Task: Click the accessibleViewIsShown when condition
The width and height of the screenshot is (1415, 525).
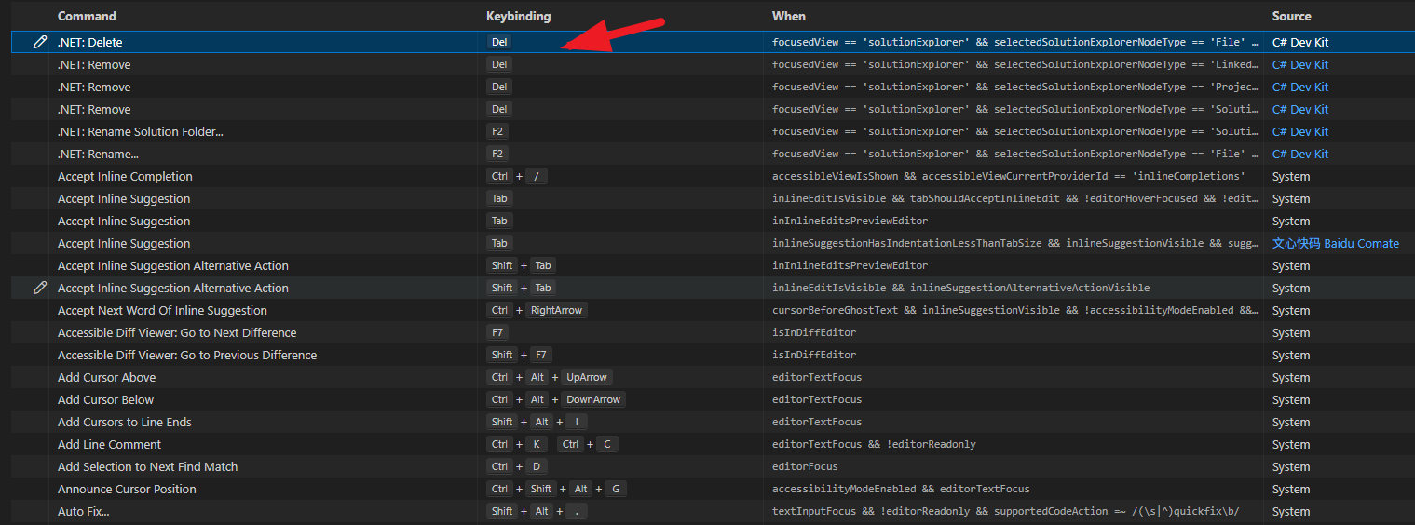Action: (x=1009, y=176)
